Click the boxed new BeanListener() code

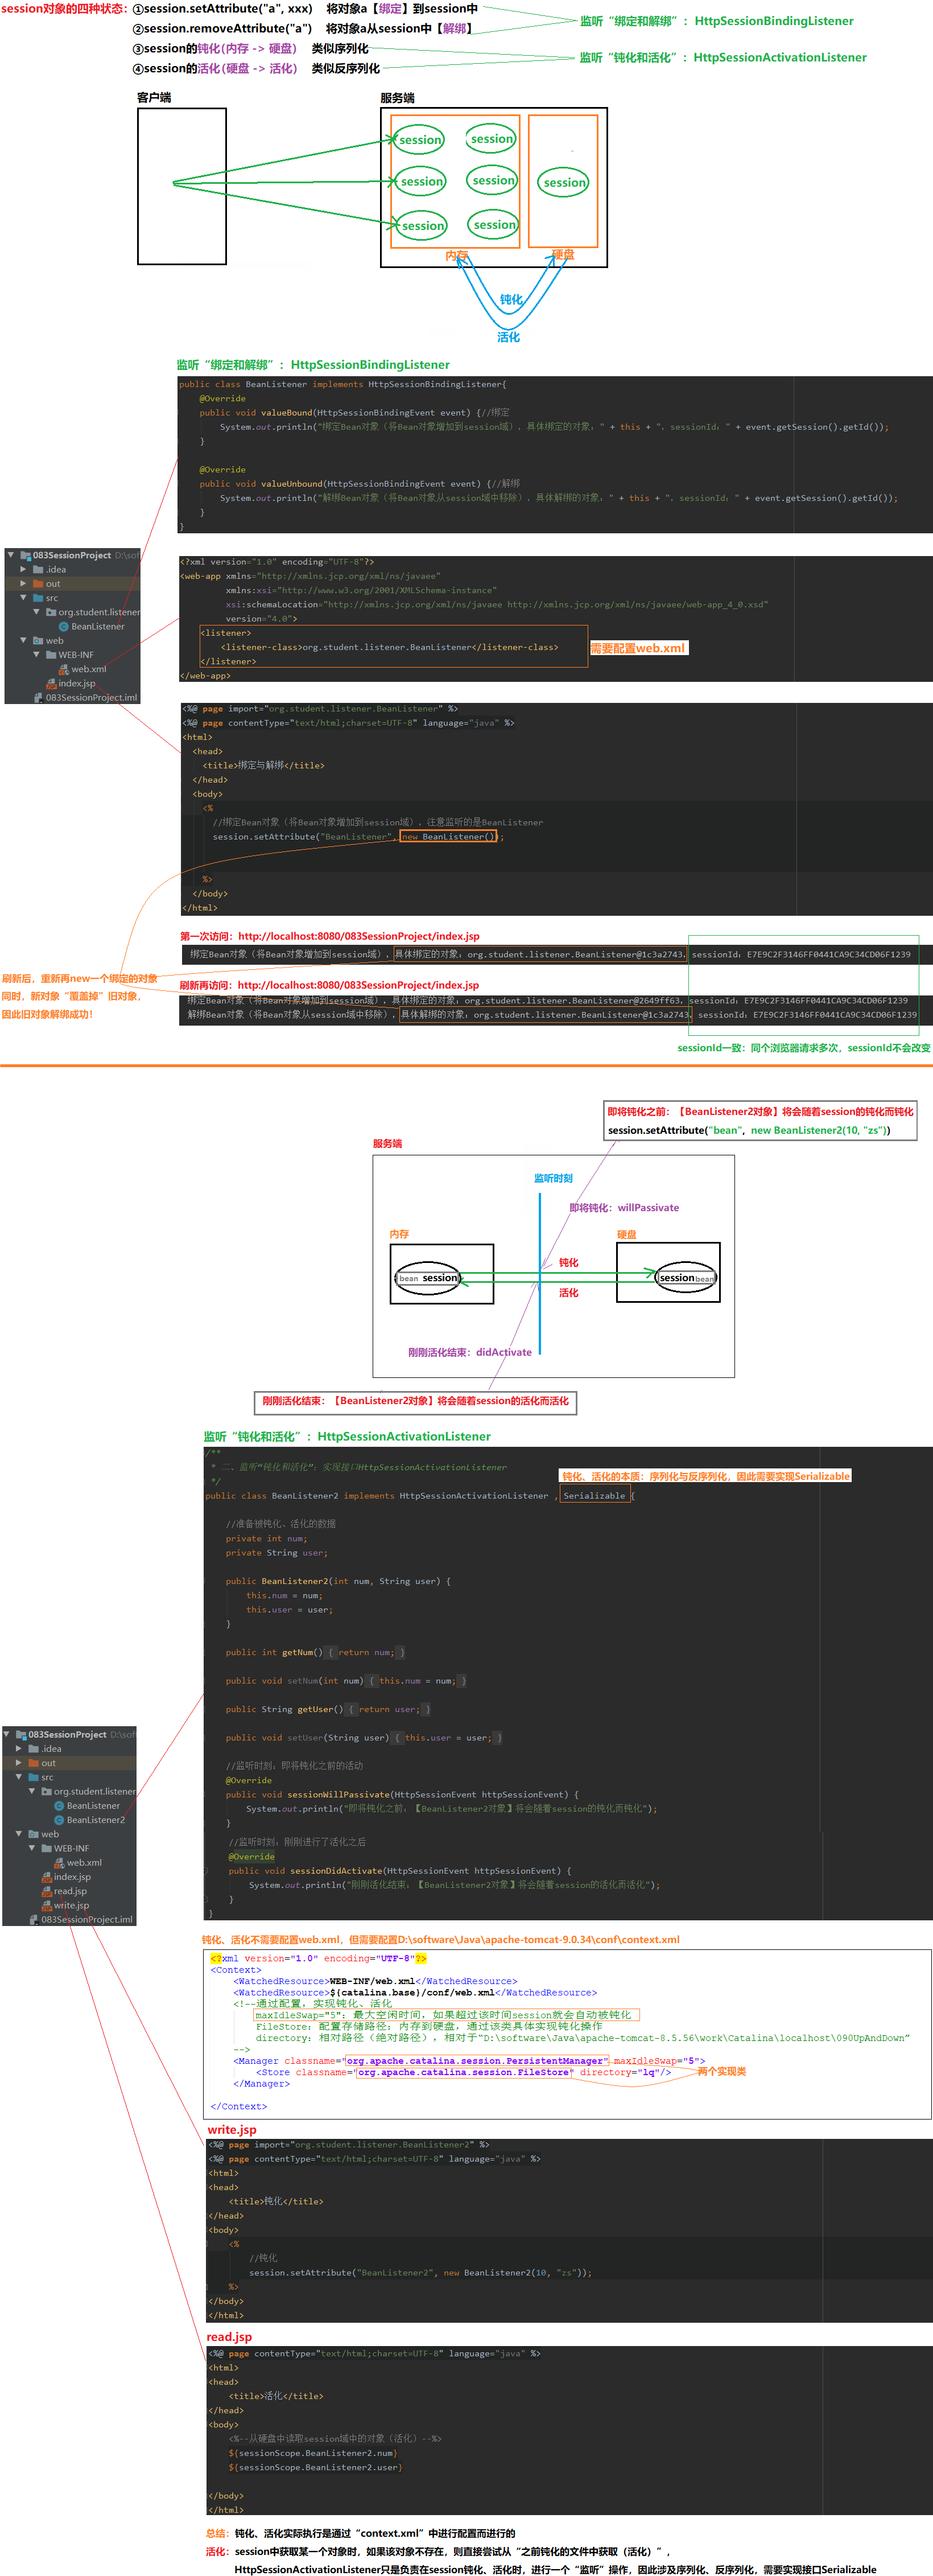coord(448,836)
